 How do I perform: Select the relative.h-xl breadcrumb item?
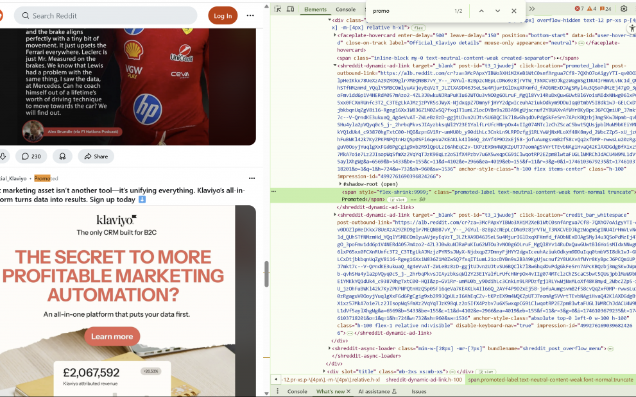pos(331,380)
